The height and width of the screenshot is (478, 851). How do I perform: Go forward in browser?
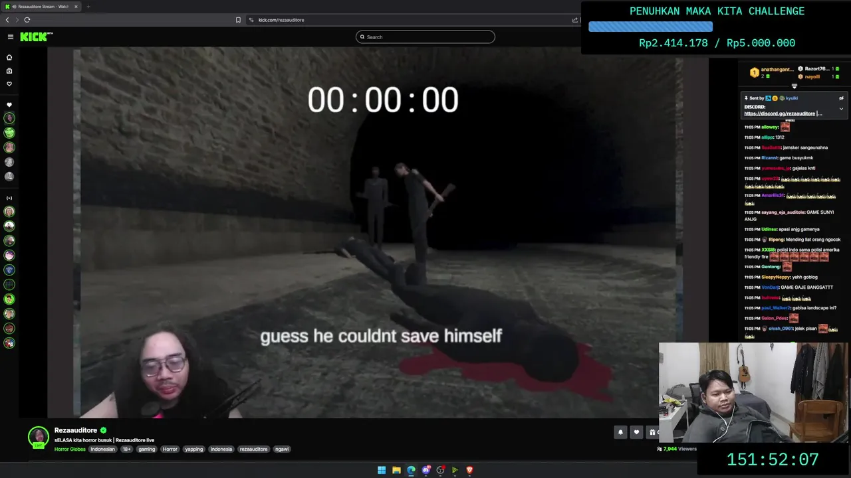(17, 20)
